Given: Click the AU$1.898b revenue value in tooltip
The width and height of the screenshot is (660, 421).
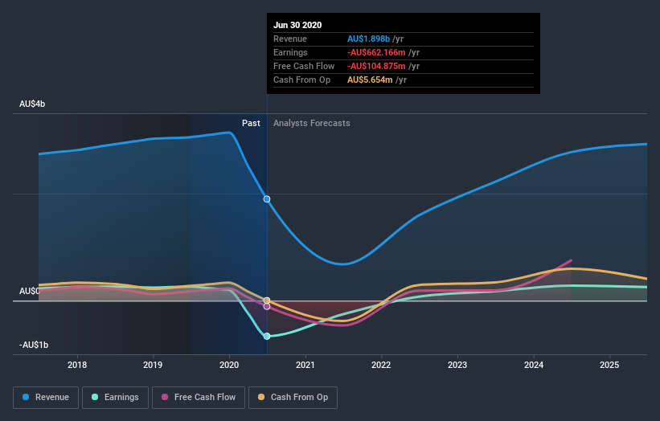Looking at the screenshot, I should pyautogui.click(x=368, y=39).
